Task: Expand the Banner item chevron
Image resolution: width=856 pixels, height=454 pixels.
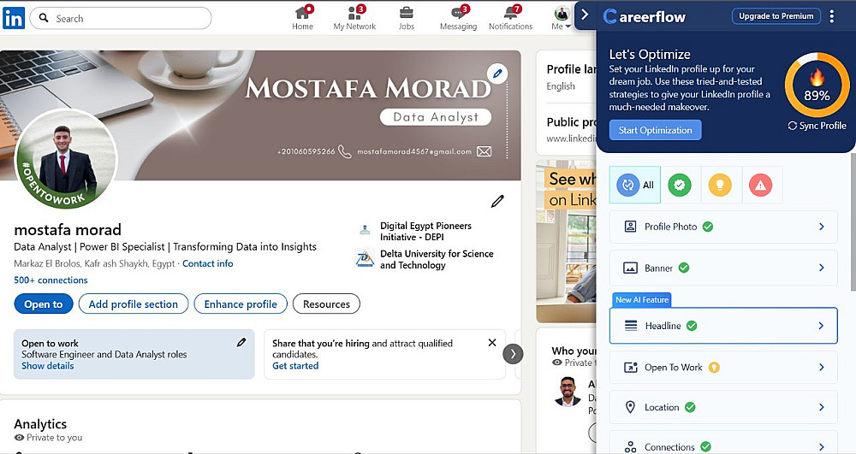Action: [821, 268]
